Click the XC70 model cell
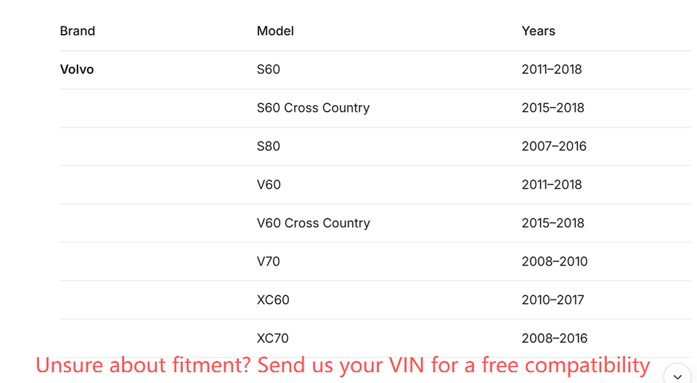Screen dimensions: 697x383 (x=273, y=339)
